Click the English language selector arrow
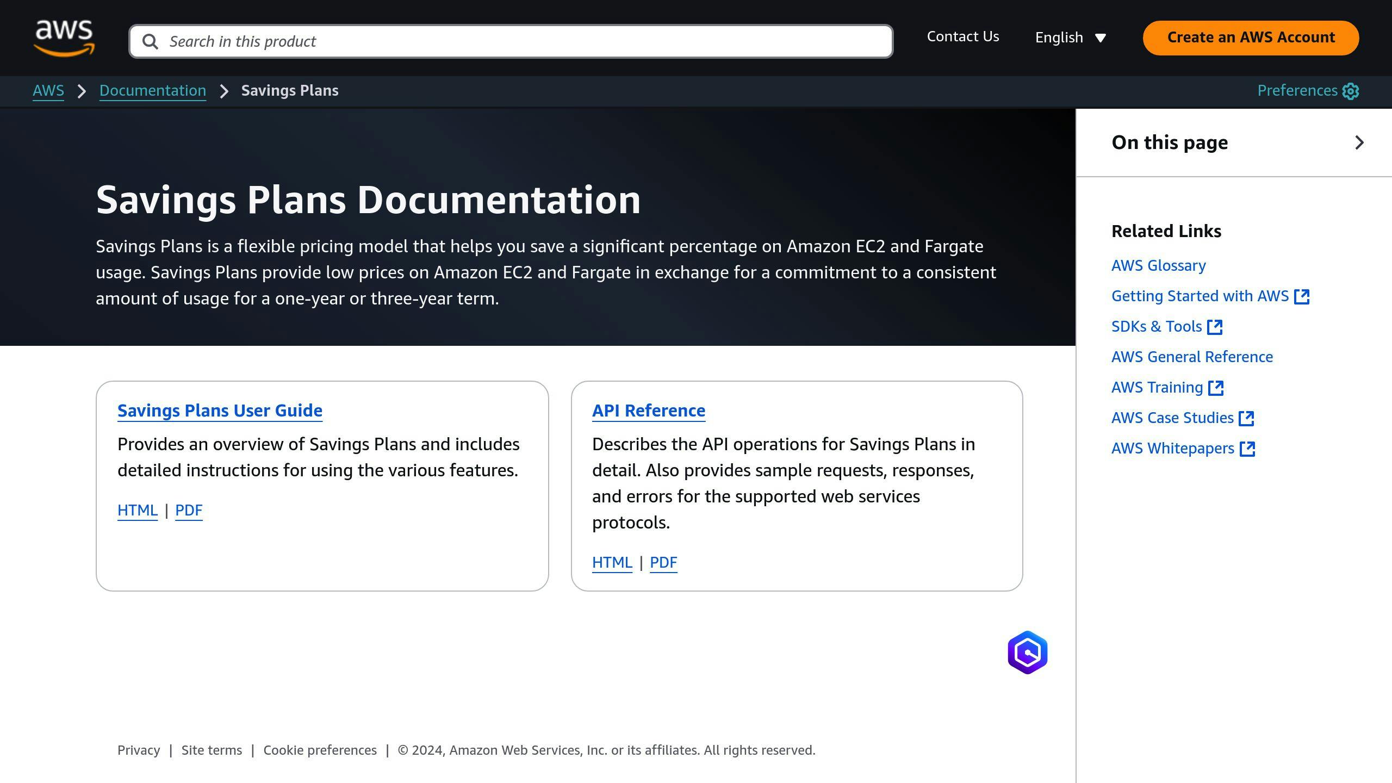 [1102, 38]
